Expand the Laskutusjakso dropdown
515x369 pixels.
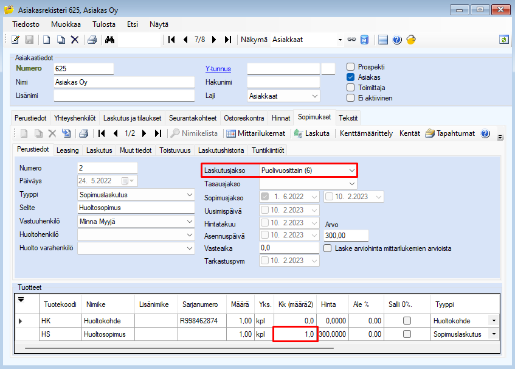click(352, 170)
